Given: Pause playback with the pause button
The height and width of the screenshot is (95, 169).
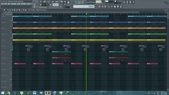Looking at the screenshot, I should [44, 5].
